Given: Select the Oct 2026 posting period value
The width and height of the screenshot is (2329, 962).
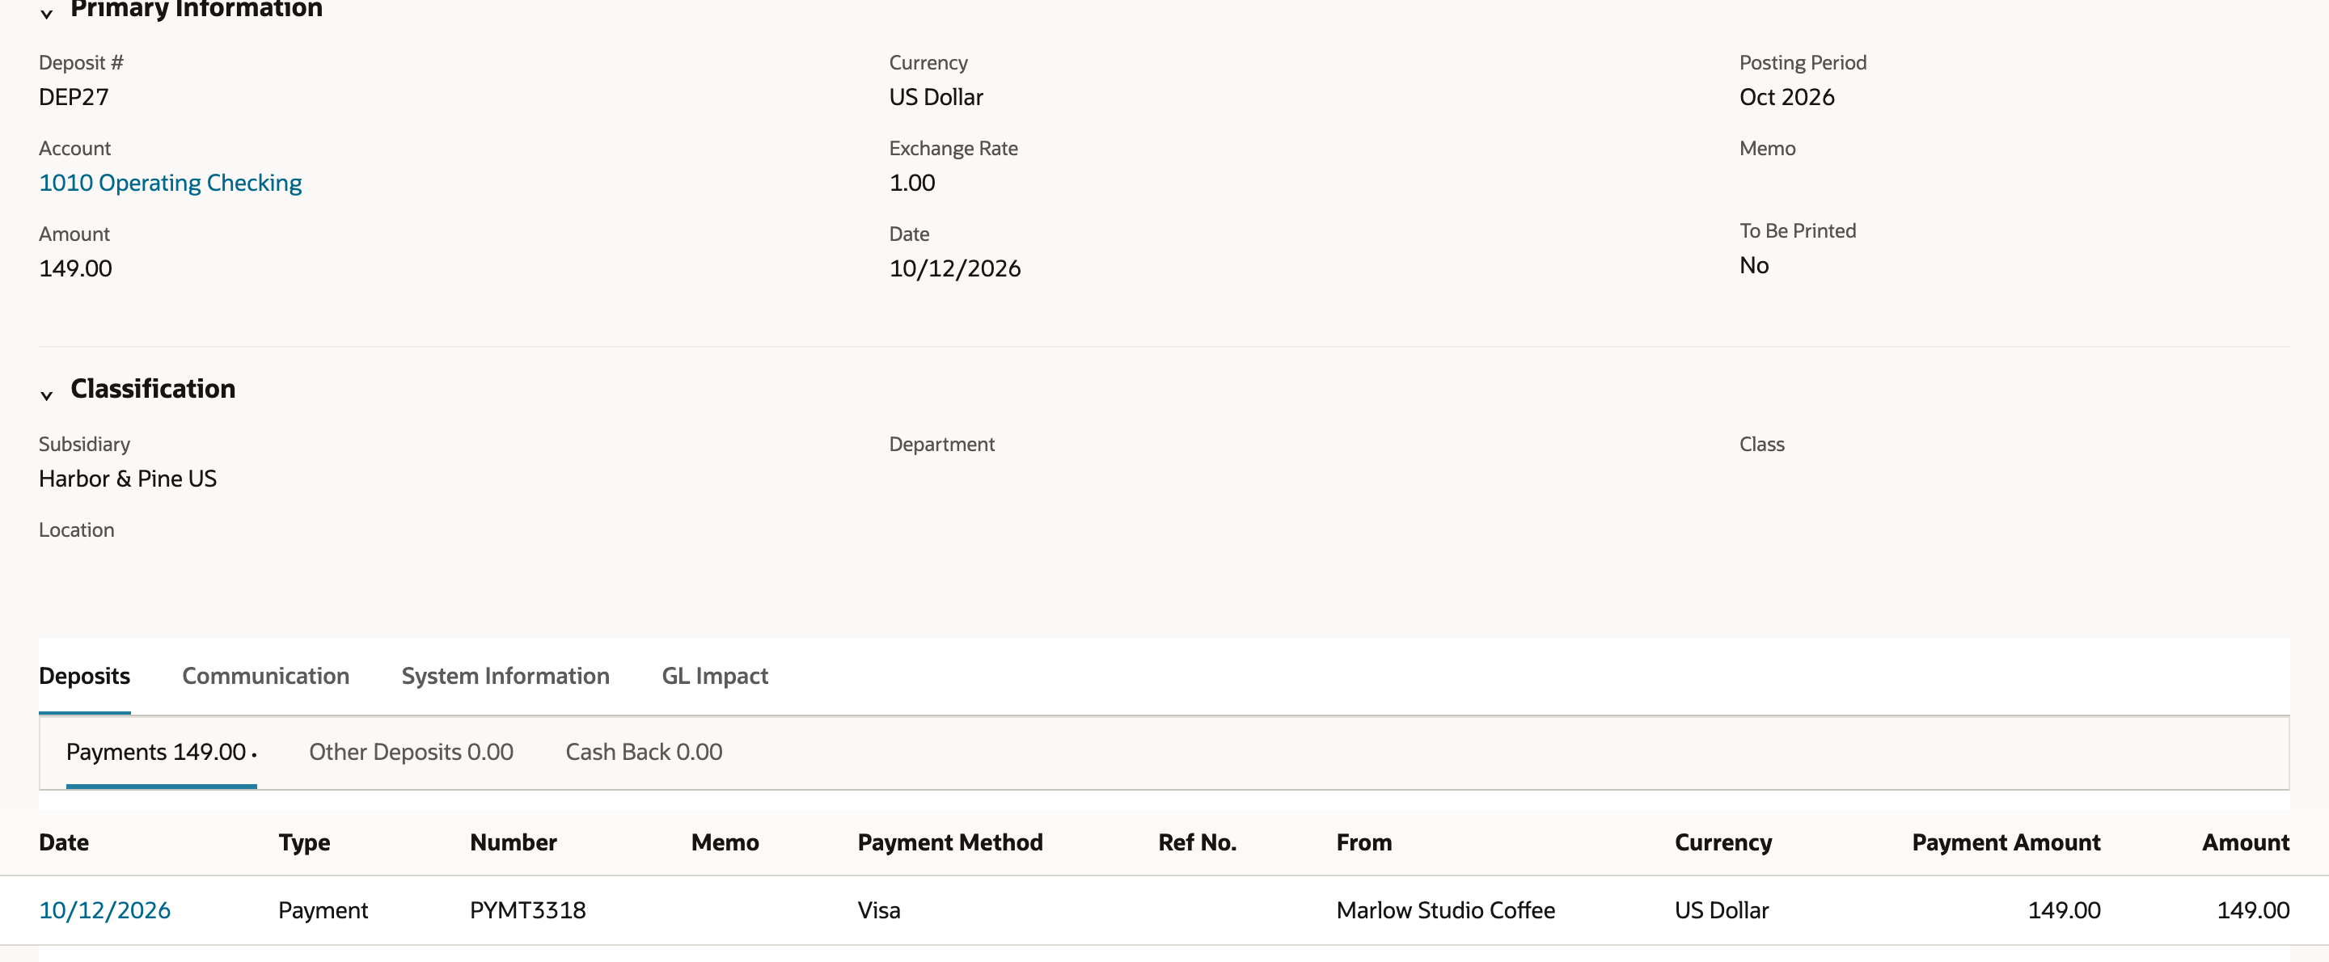Looking at the screenshot, I should click(1786, 97).
